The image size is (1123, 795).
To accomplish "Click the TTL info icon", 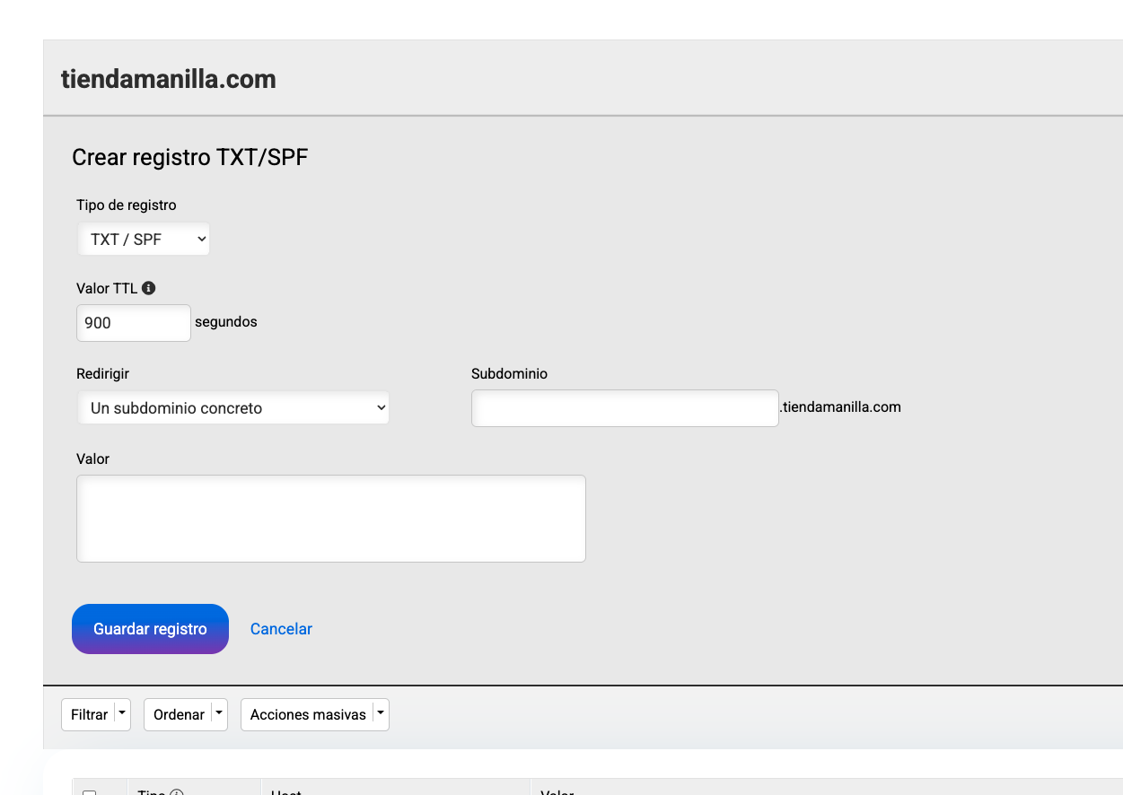I will 149,288.
